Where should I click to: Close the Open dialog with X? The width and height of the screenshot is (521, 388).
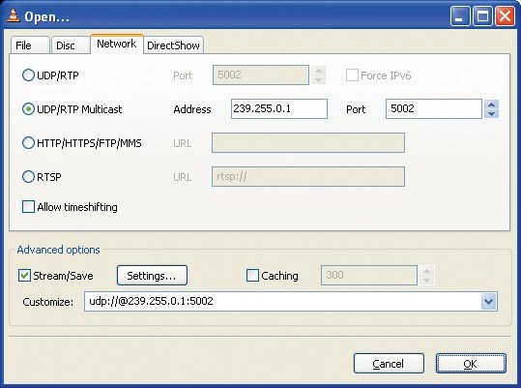[505, 15]
